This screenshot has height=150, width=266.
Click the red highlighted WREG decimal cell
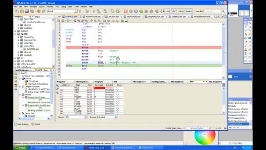(x=99, y=88)
